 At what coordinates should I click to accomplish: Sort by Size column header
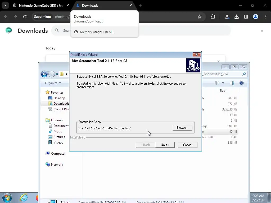(222, 91)
